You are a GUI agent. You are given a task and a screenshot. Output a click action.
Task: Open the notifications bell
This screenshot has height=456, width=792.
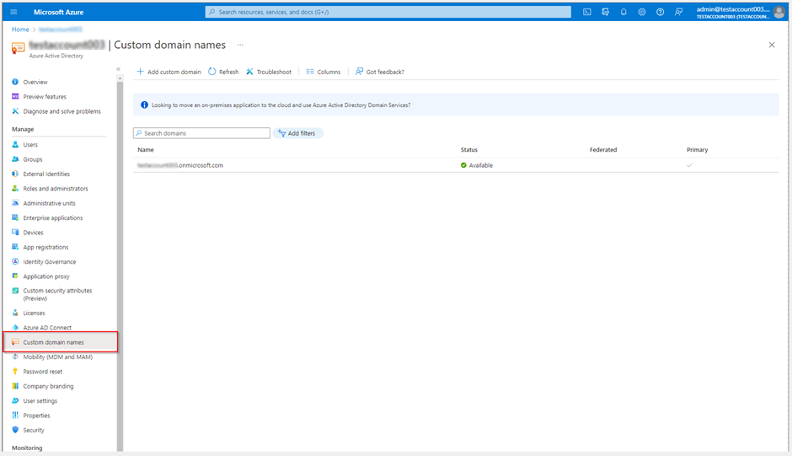coord(623,12)
